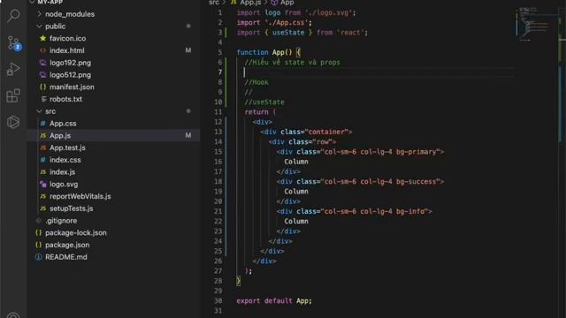Viewport: 566px width, 318px height.
Task: Open index.css in the src folder
Action: point(65,160)
